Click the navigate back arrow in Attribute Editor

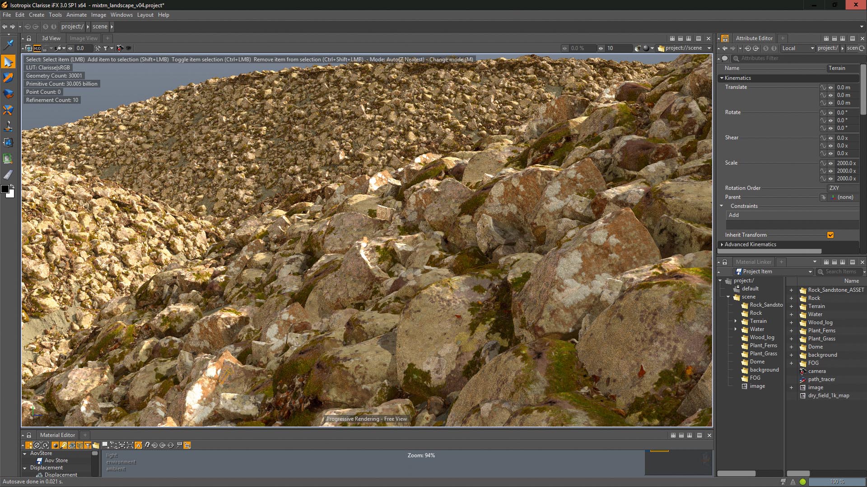(725, 48)
